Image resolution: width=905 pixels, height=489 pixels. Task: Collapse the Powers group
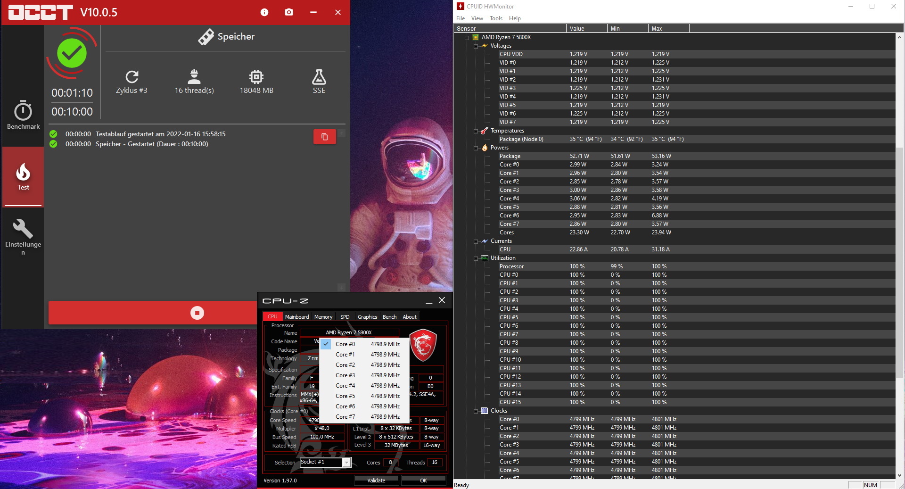point(476,148)
